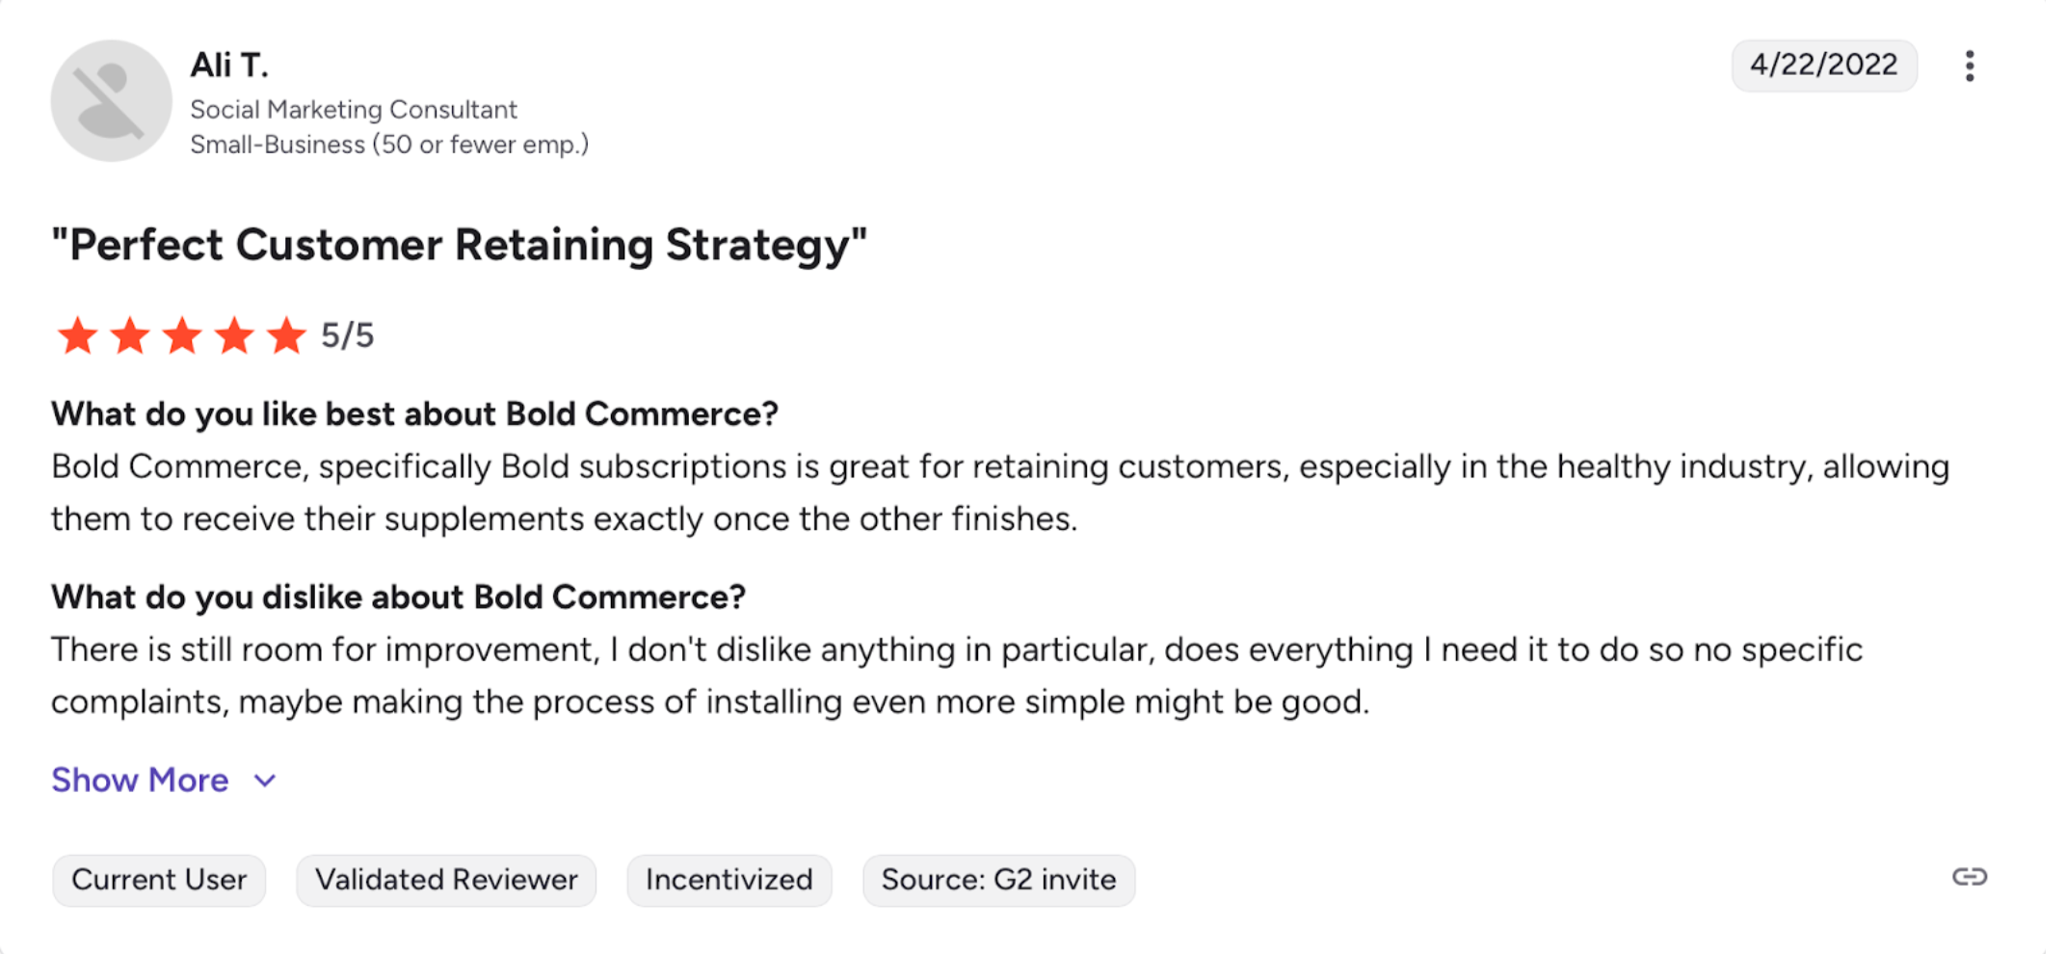
Task: Click the Source: G2 invite badge
Action: click(x=998, y=880)
